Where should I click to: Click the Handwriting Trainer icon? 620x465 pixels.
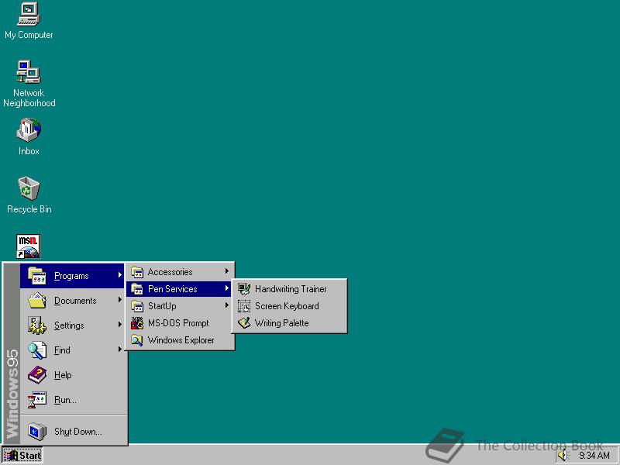tap(244, 289)
